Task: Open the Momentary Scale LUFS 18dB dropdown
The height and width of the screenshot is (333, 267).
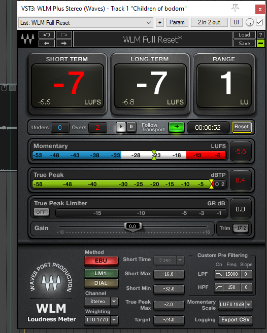Action: [236, 305]
